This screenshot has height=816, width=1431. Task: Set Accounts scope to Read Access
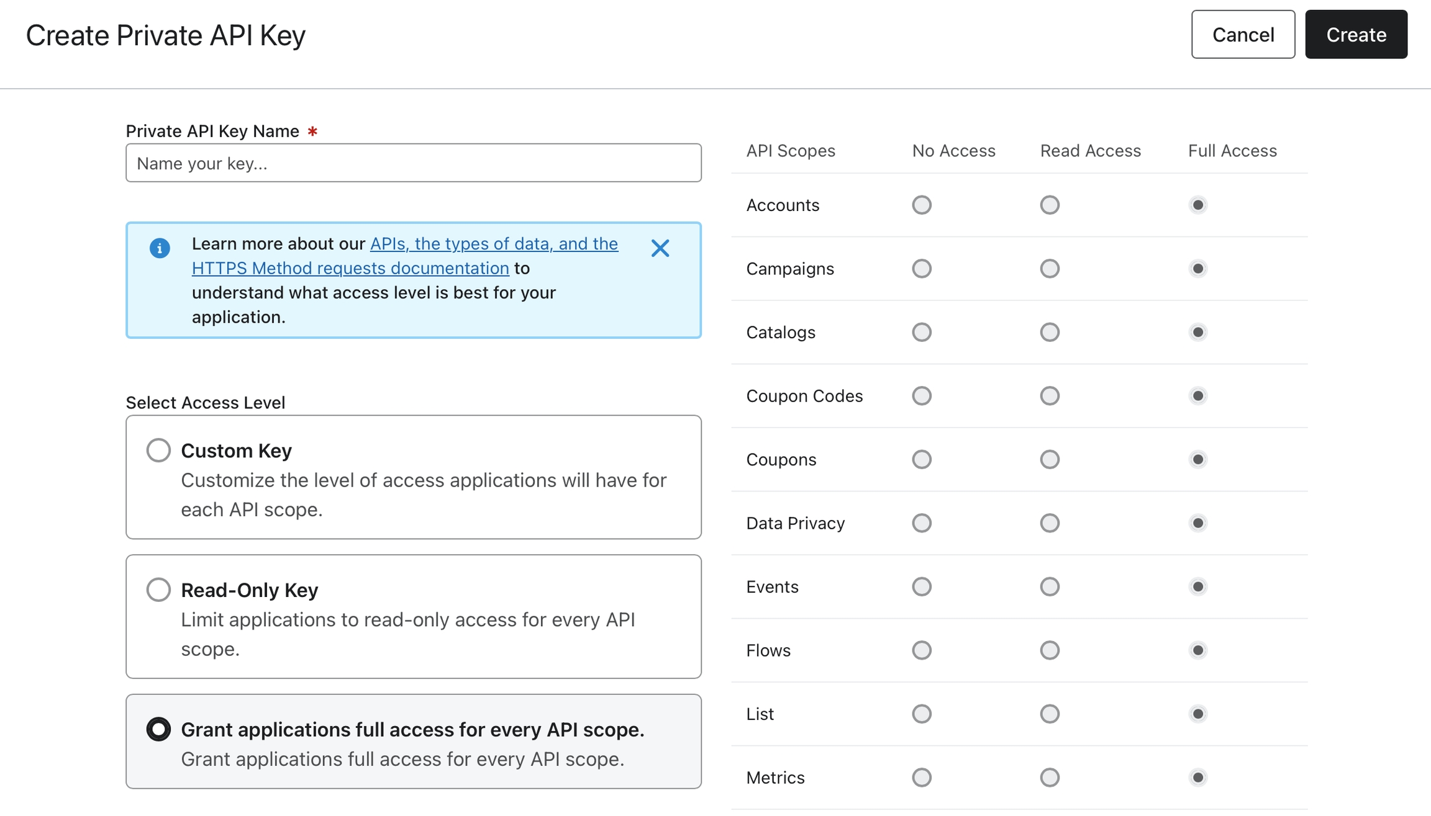[x=1050, y=205]
